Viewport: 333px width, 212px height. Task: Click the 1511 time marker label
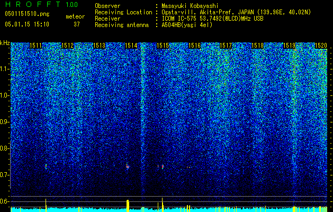pos(35,46)
